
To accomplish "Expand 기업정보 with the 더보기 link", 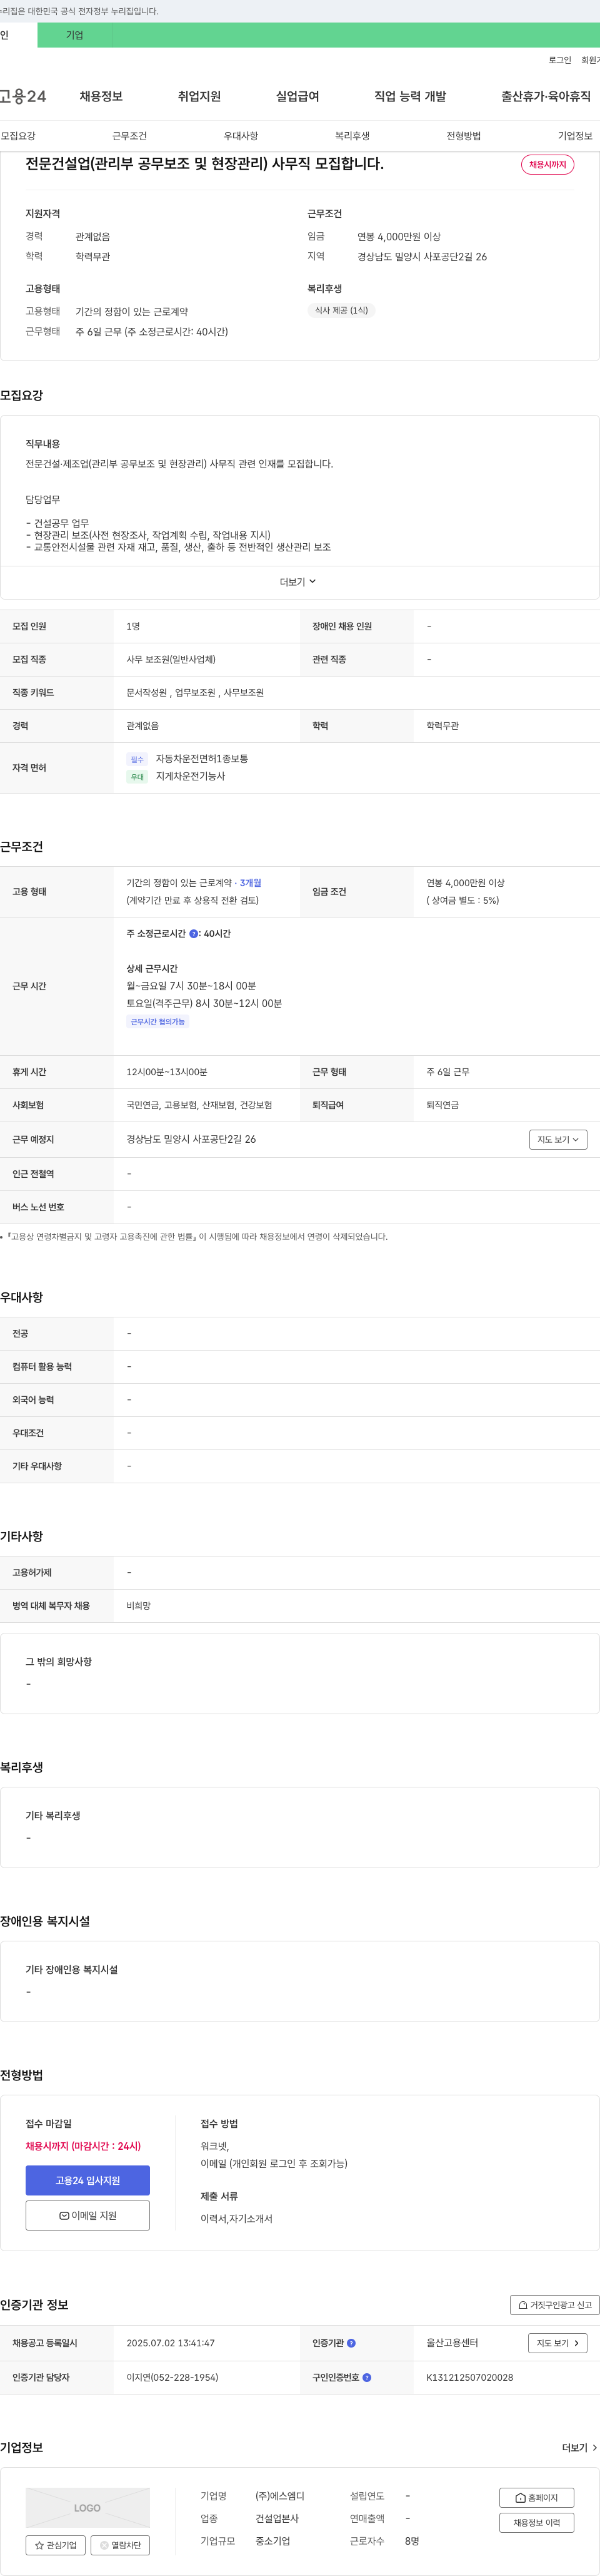I will [580, 2448].
